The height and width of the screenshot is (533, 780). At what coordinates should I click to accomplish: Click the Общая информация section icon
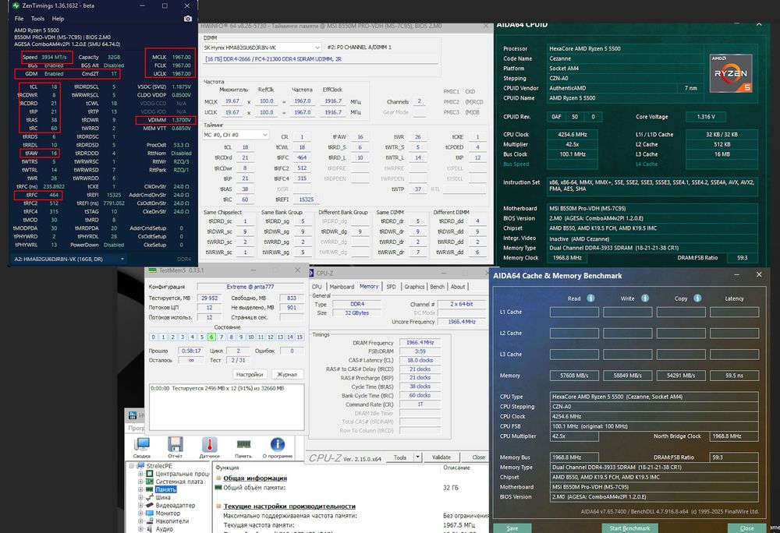pyautogui.click(x=218, y=478)
